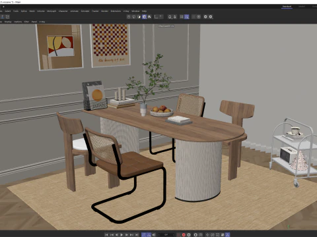
Task: Click the red Record Active Objects button
Action: [184, 235]
